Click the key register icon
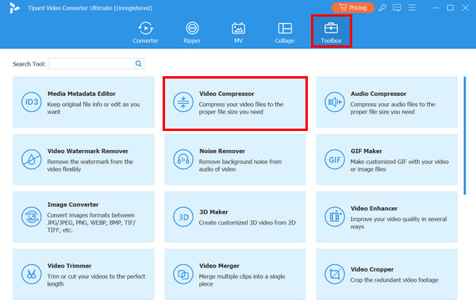476x300 pixels. (x=382, y=8)
